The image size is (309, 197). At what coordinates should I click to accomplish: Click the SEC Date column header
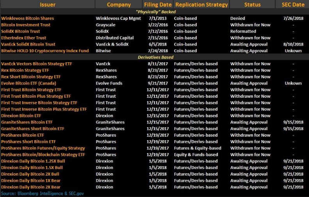tap(293, 5)
